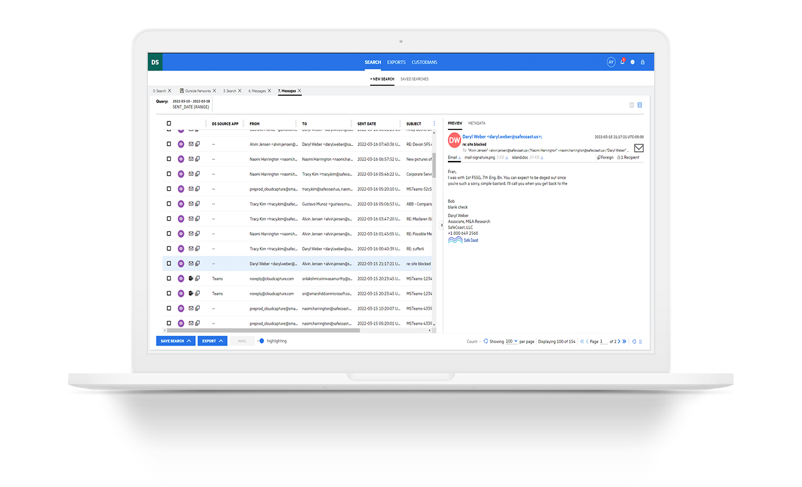Click the purple icon on 'Devon SFS' row

click(181, 144)
